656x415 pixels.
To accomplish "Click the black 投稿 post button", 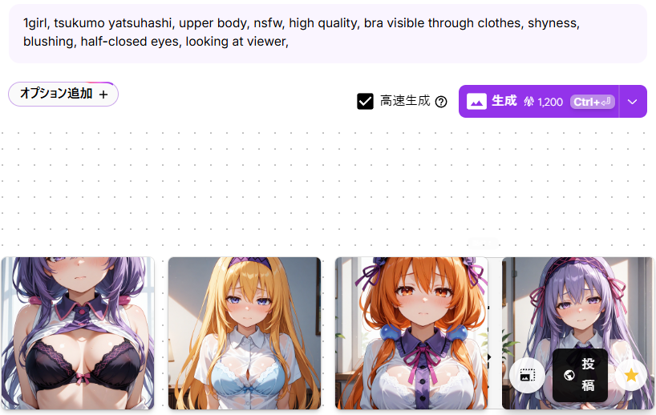I will coord(580,375).
